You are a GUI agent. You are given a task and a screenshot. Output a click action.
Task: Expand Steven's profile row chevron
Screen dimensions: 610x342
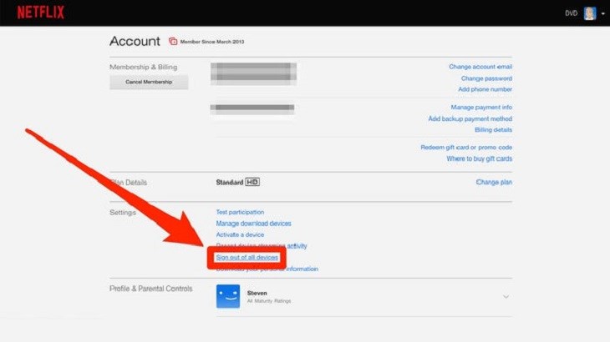coord(506,297)
